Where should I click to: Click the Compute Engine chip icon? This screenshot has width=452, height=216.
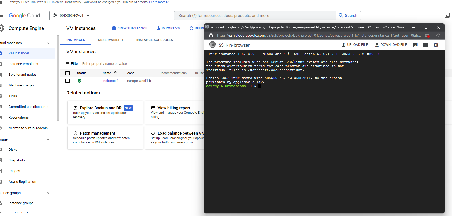2,28
